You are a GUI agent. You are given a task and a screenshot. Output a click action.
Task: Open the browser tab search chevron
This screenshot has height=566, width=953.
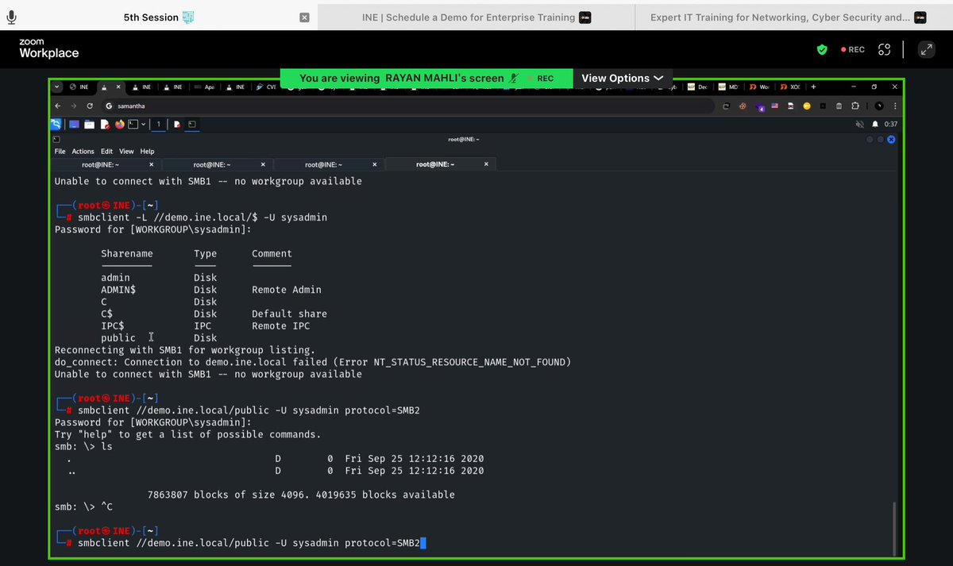(56, 87)
